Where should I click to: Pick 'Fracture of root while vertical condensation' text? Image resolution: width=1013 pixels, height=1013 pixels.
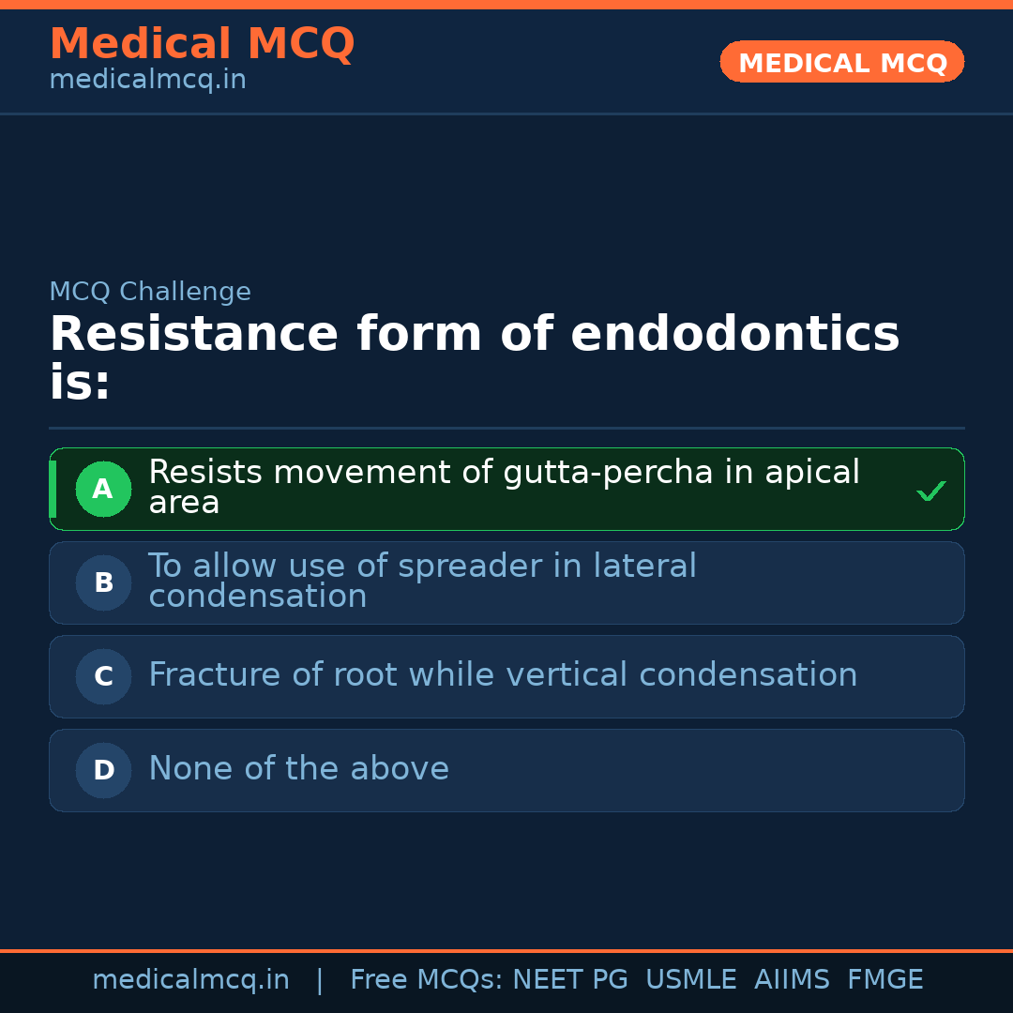click(x=503, y=675)
